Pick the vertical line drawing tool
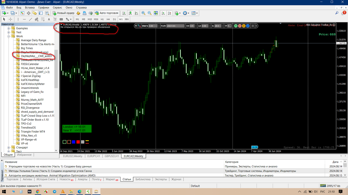The image size is (348, 195). (x=18, y=19)
